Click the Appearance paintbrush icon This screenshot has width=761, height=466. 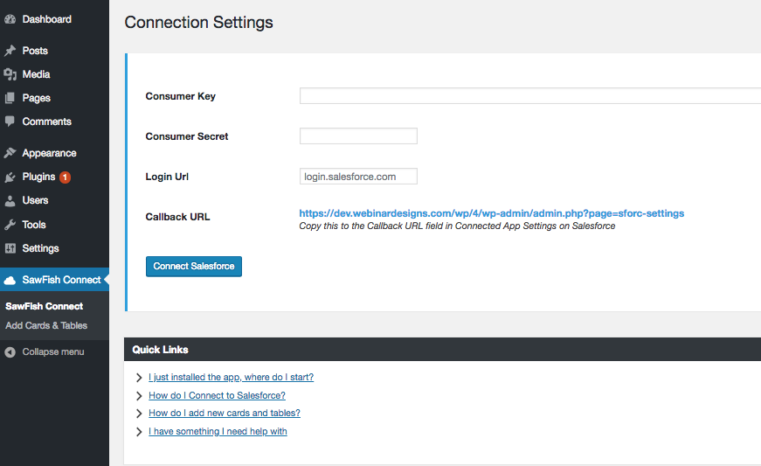tap(10, 153)
